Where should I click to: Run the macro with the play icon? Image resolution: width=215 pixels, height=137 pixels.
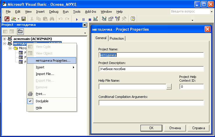77,19
